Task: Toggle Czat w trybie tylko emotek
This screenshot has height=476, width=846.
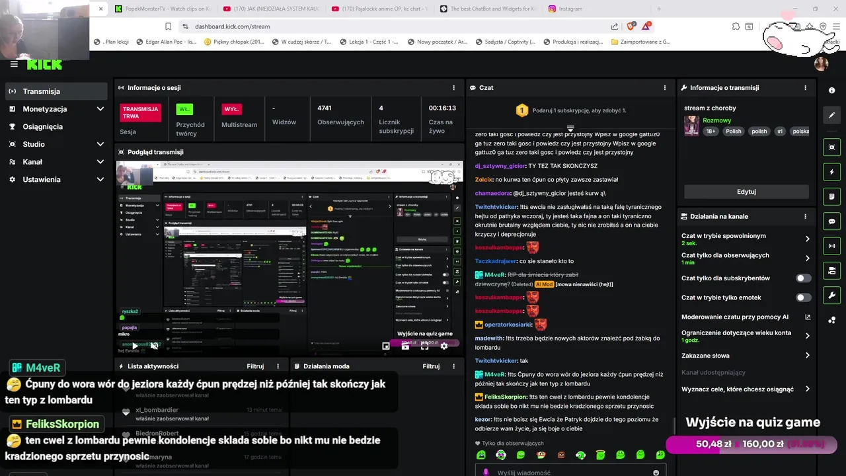Action: [x=804, y=297]
